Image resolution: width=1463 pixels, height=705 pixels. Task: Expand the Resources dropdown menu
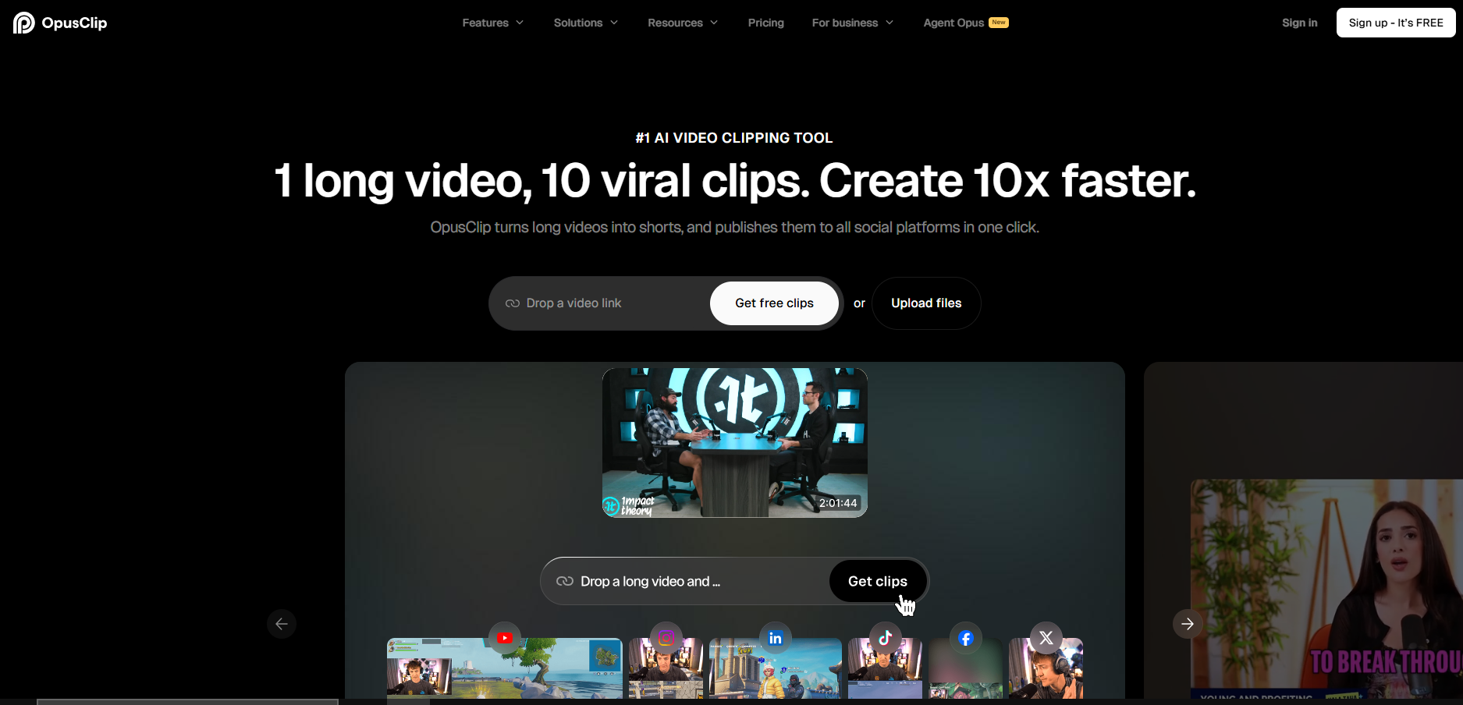tap(683, 23)
